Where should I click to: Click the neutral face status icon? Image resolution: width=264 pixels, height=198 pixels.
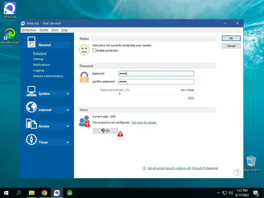84,50
